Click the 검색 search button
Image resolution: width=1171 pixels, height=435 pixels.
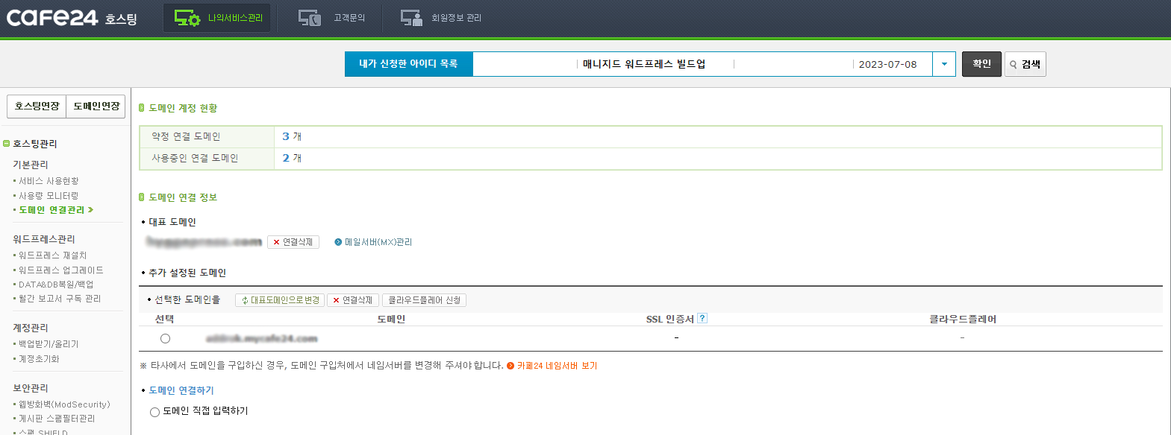point(1025,64)
